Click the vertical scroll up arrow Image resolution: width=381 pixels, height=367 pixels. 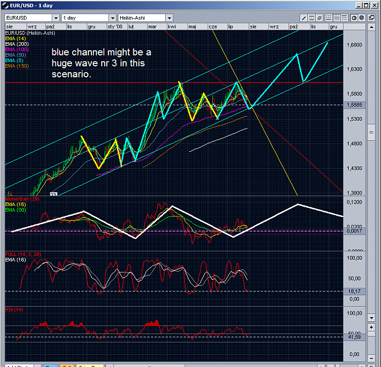click(x=371, y=27)
